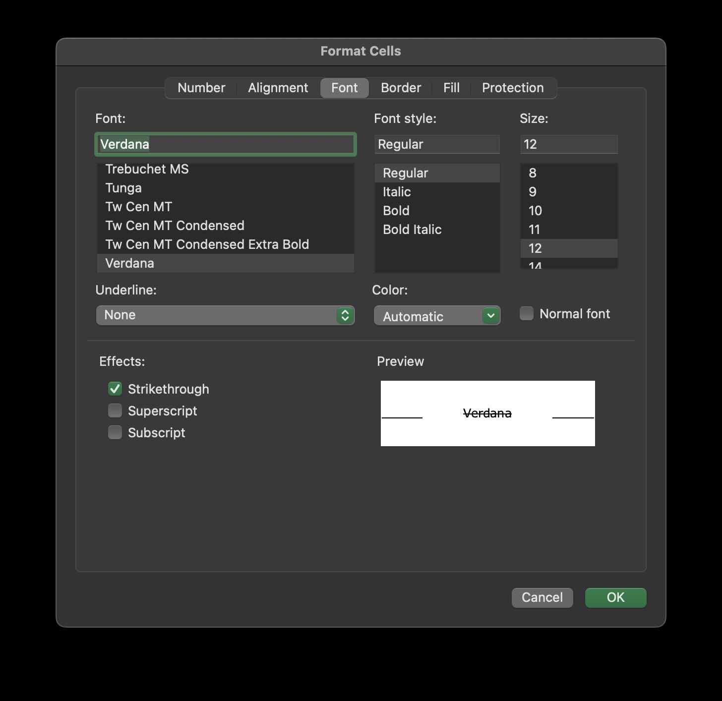Screen dimensions: 722x701
Task: Switch to the Alignment tab
Action: coord(278,88)
